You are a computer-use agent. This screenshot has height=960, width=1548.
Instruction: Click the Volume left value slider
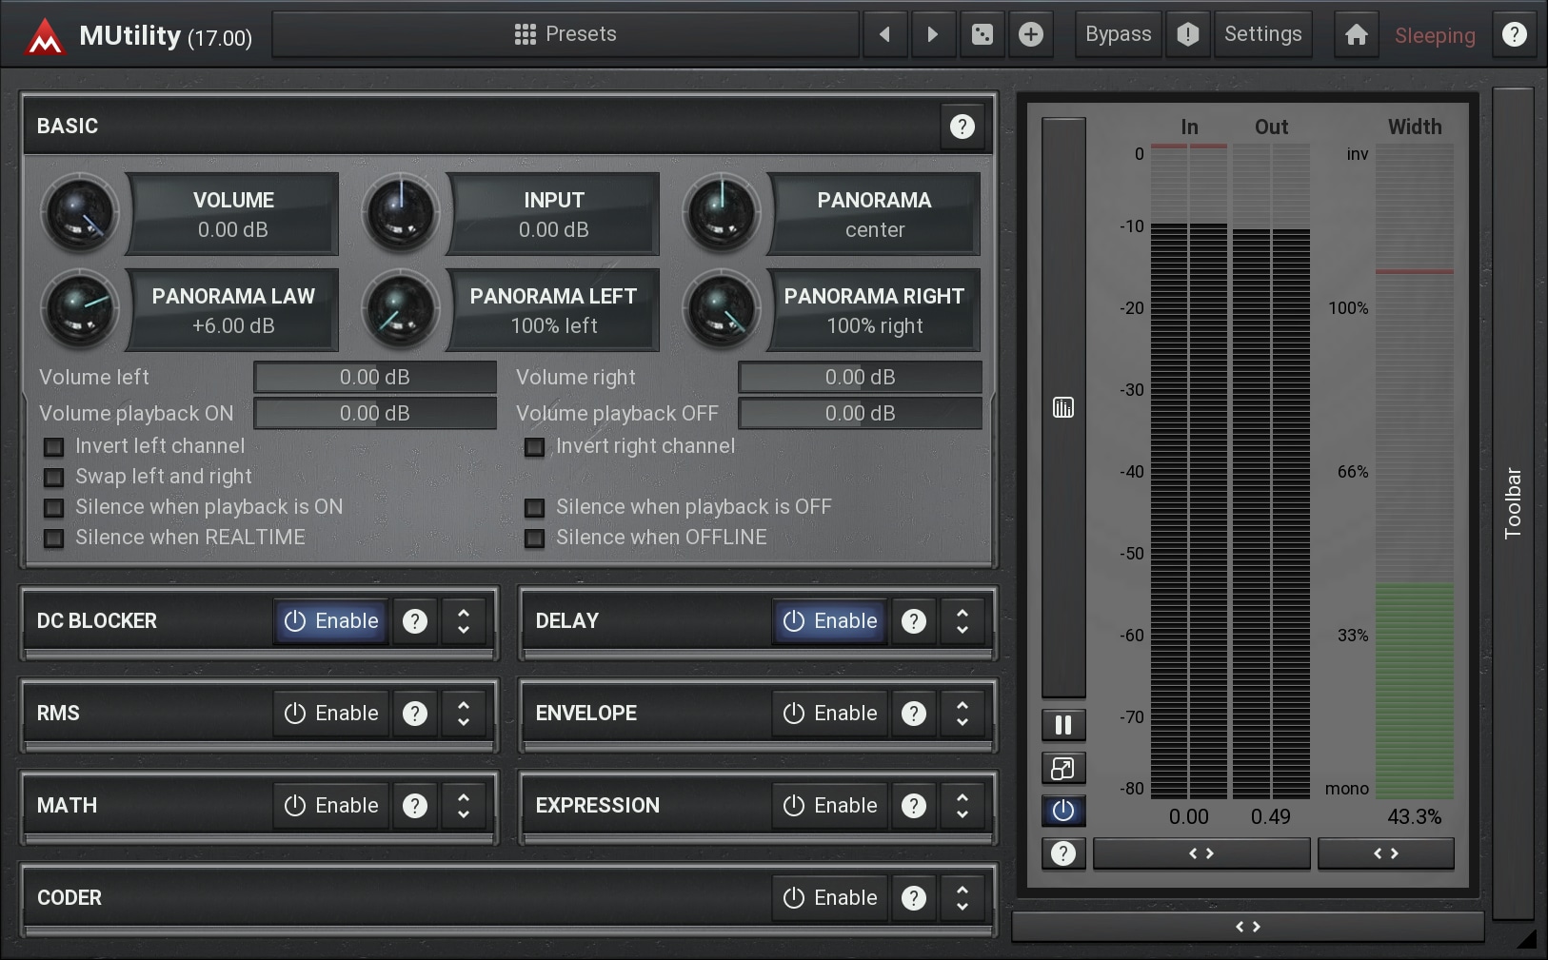point(375,378)
